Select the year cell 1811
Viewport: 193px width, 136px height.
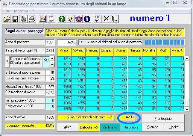[x=64, y=75]
